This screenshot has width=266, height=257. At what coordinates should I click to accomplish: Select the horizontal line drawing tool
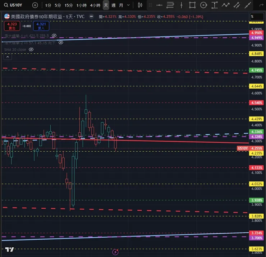click(x=159, y=5)
